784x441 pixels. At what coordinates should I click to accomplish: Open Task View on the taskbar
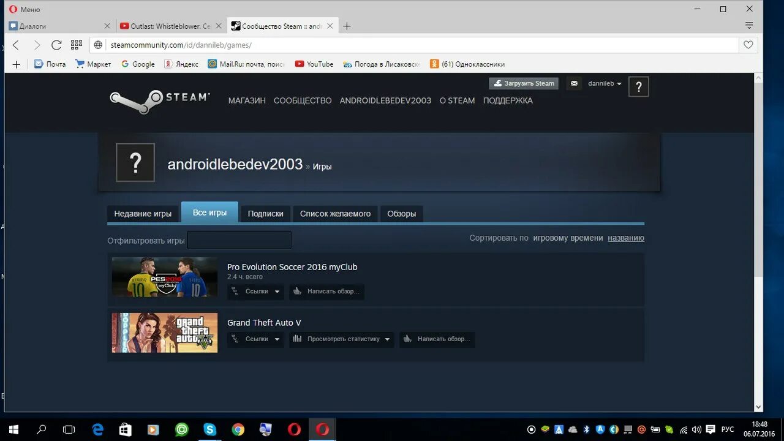69,429
